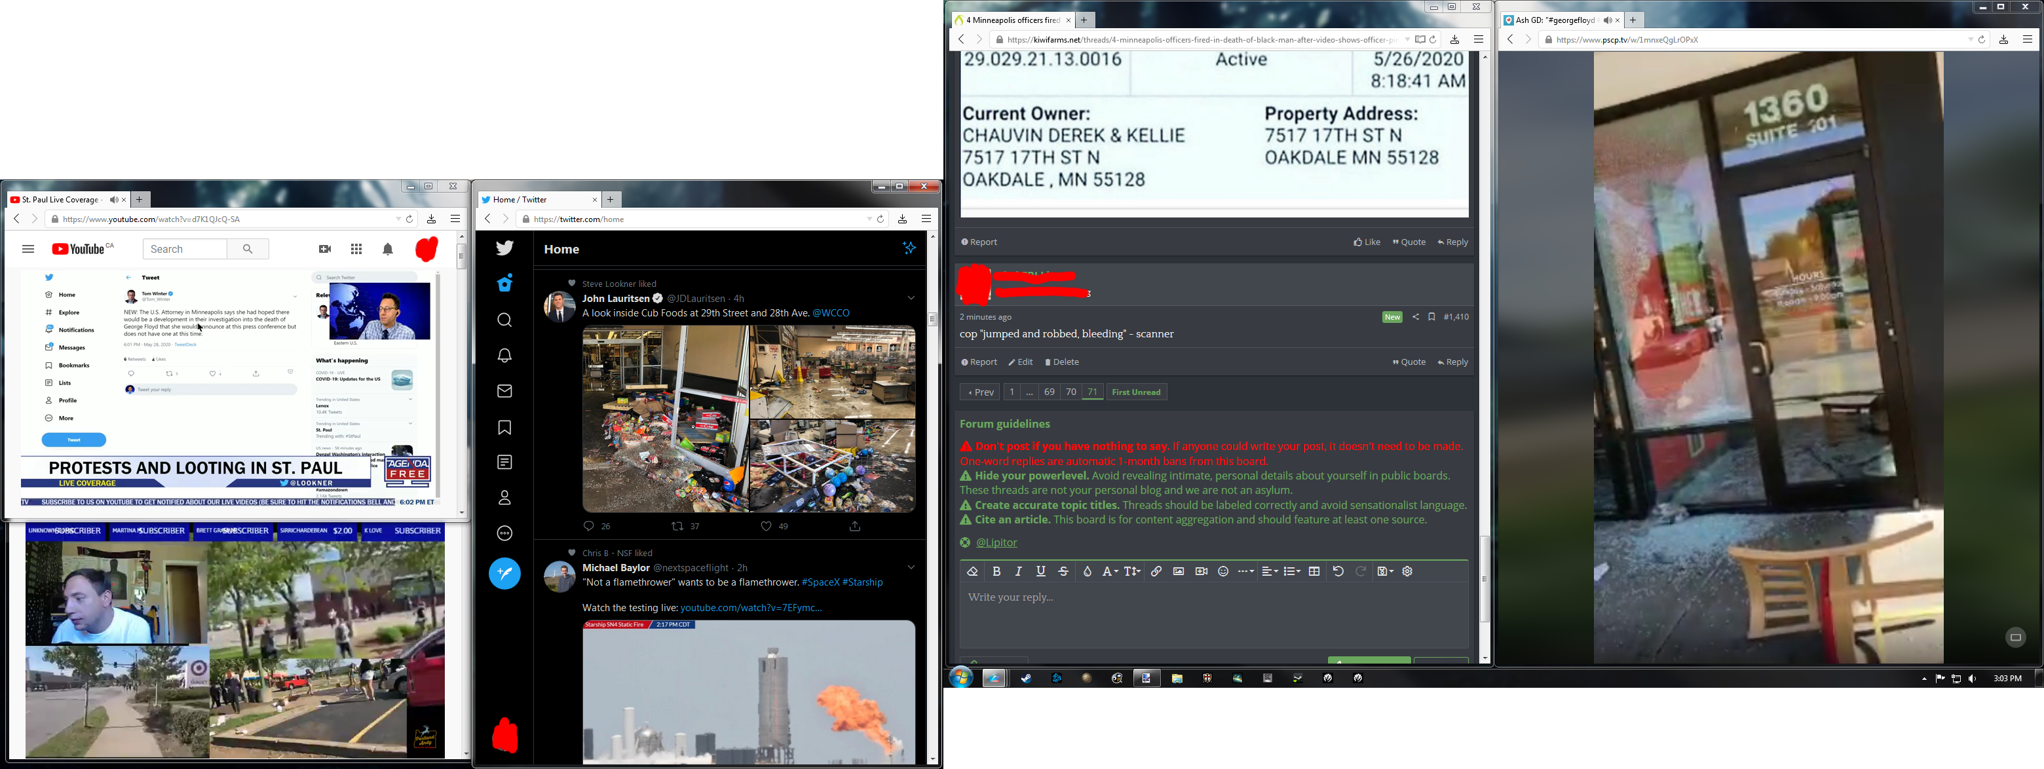Share post #1,410 icon

click(1415, 316)
